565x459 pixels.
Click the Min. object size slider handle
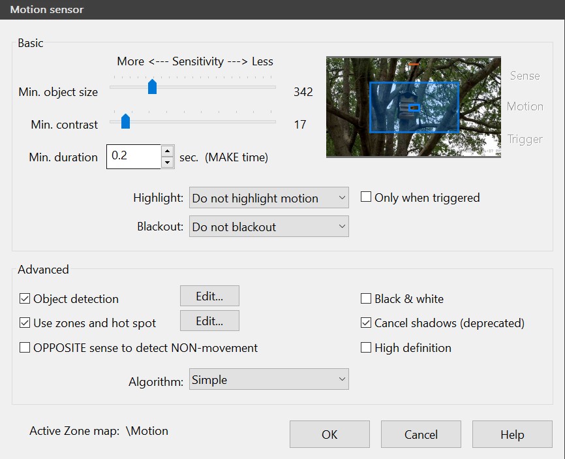click(x=152, y=87)
